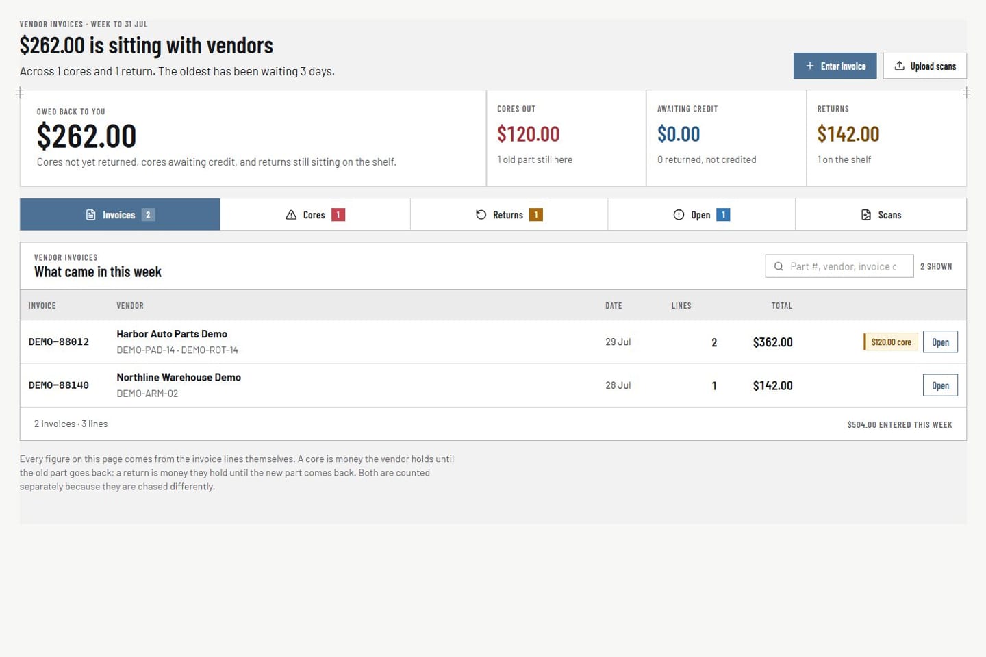Viewport: 986px width, 657px height.
Task: Click the upload arrow icon
Action: coord(900,66)
